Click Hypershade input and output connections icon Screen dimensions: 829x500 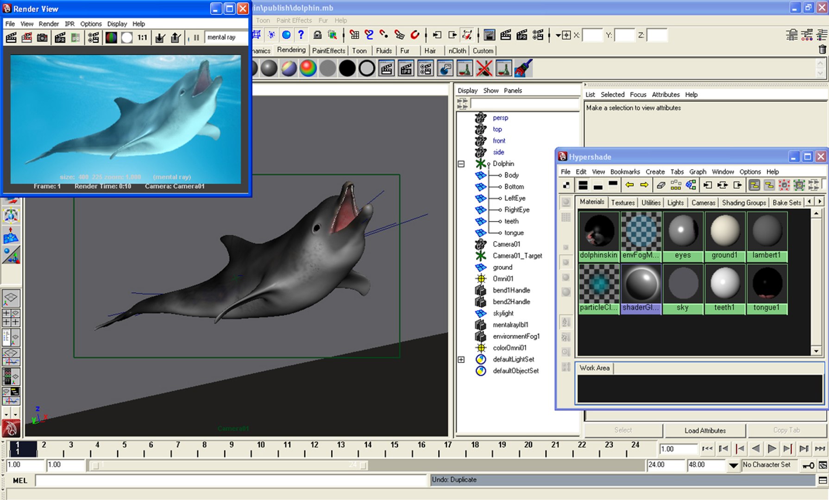pos(722,185)
